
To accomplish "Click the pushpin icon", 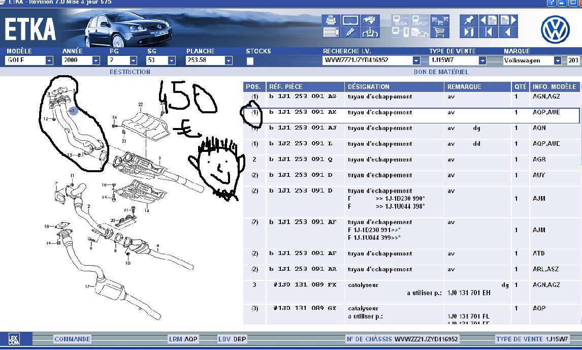I will pyautogui.click(x=469, y=20).
